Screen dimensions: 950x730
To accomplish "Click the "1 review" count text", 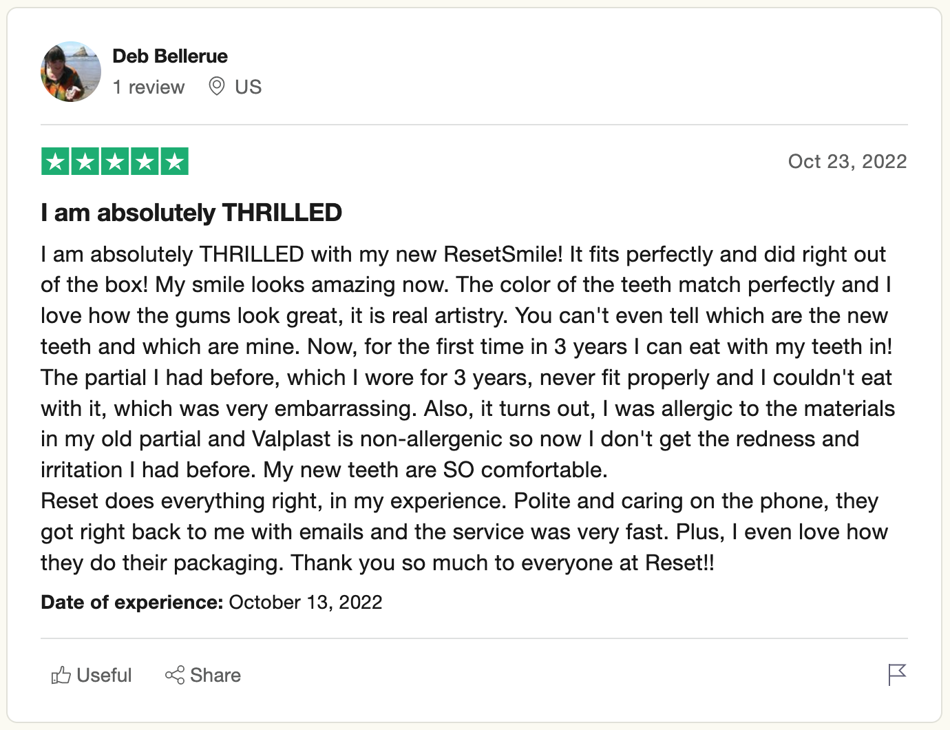I will coord(149,87).
